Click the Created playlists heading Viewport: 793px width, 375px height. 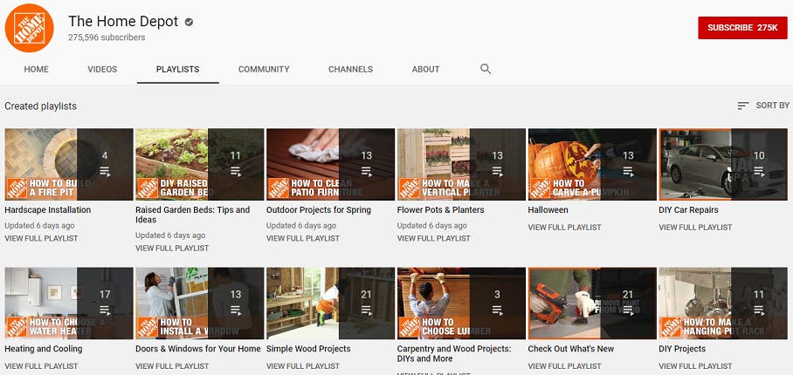click(x=40, y=106)
